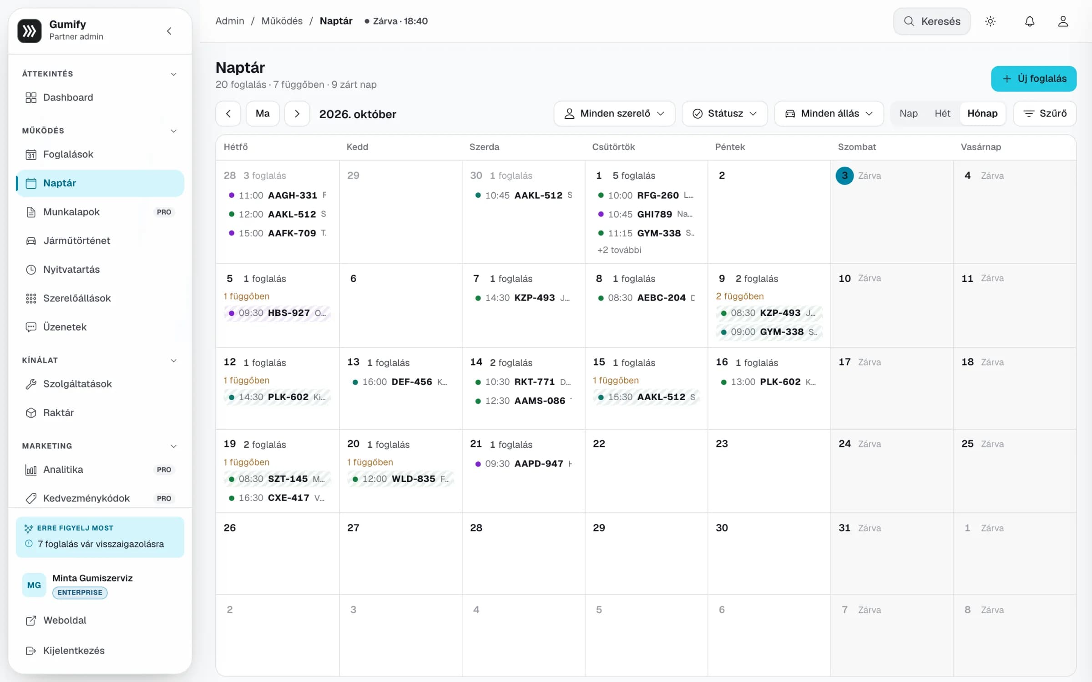
Task: Open Kedvezménykódok page
Action: pos(100,498)
